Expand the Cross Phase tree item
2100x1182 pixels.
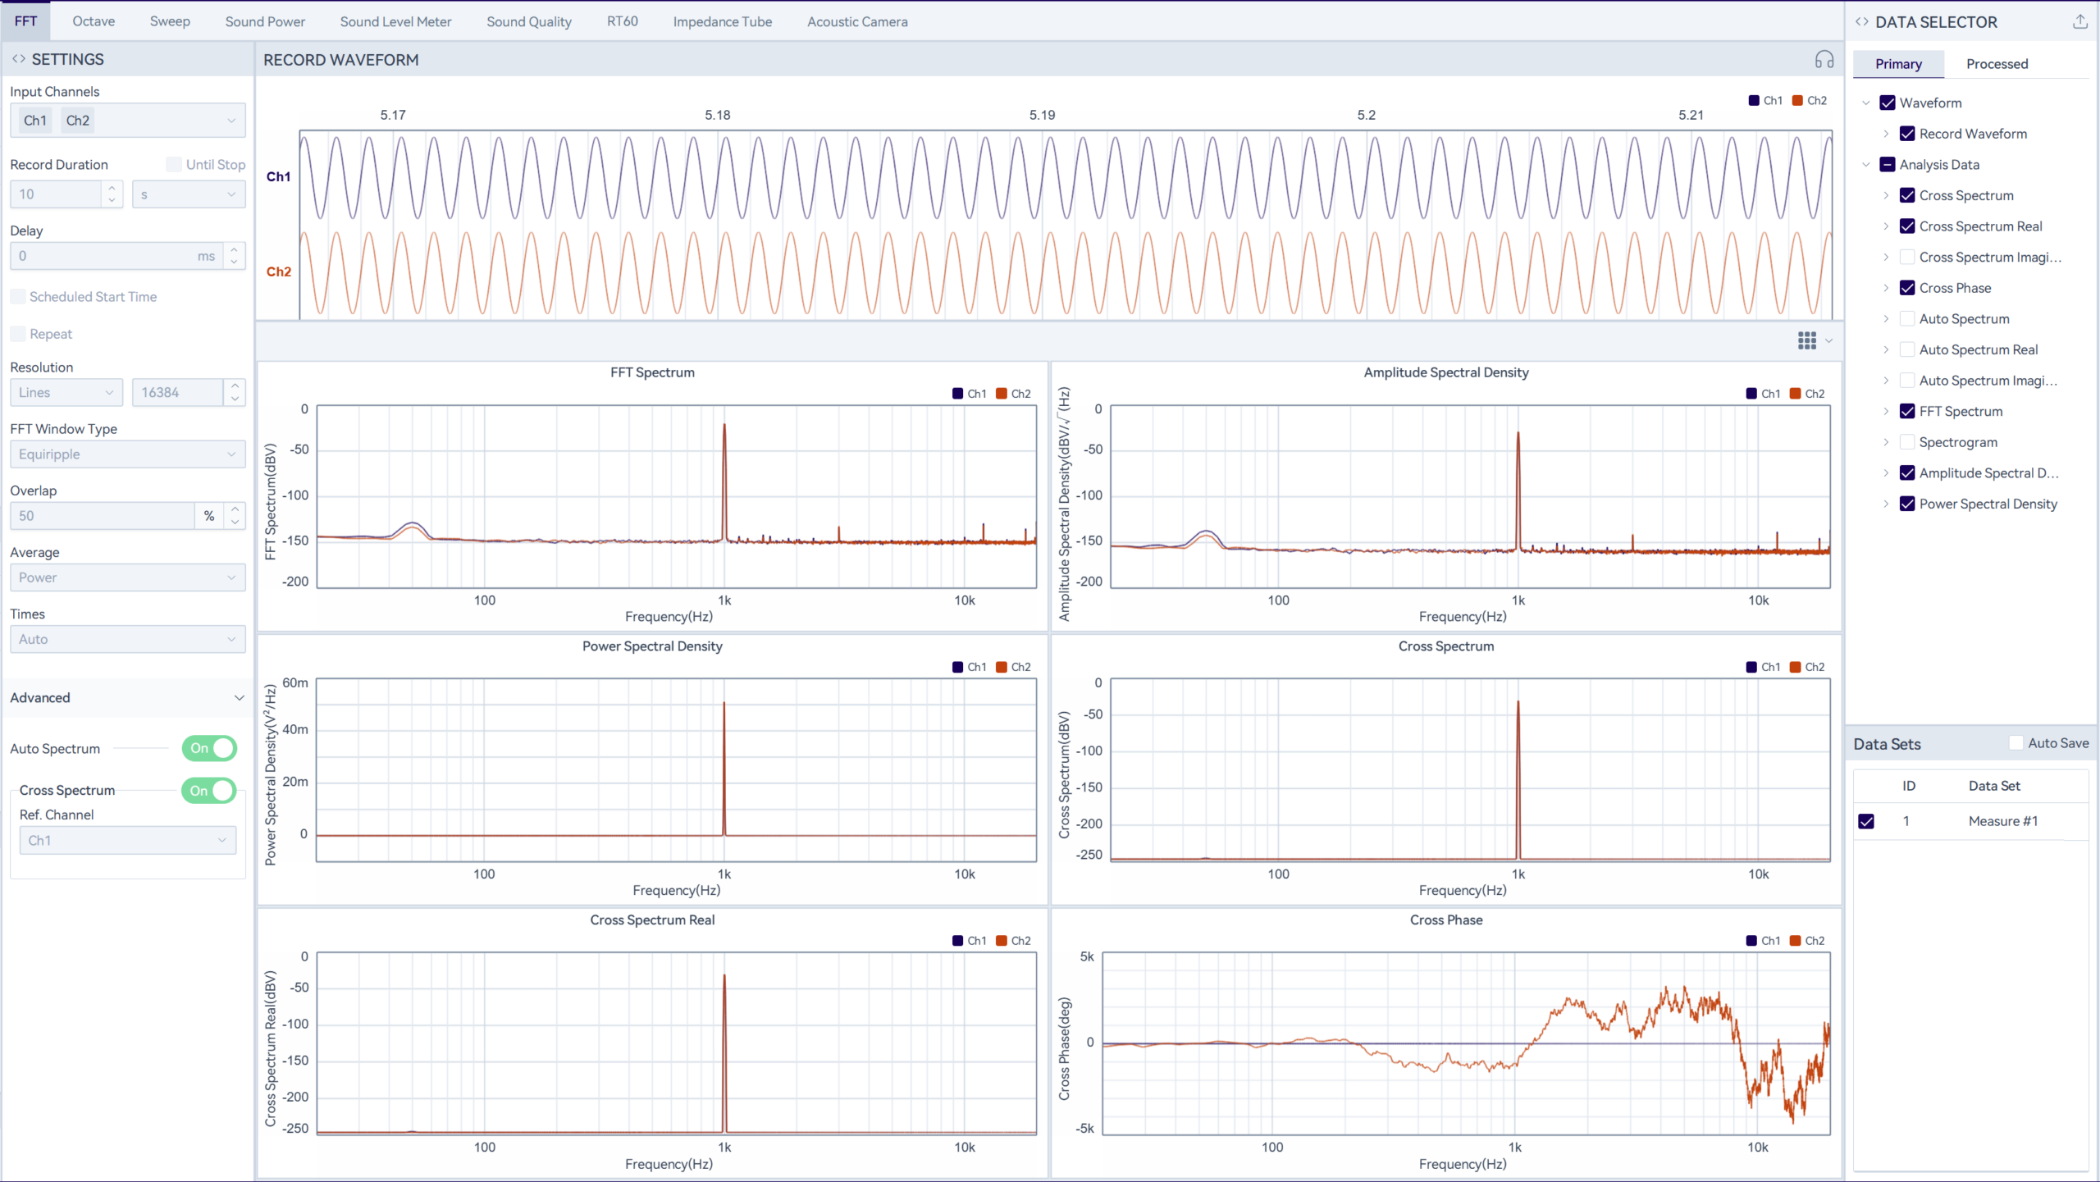[x=1886, y=288]
